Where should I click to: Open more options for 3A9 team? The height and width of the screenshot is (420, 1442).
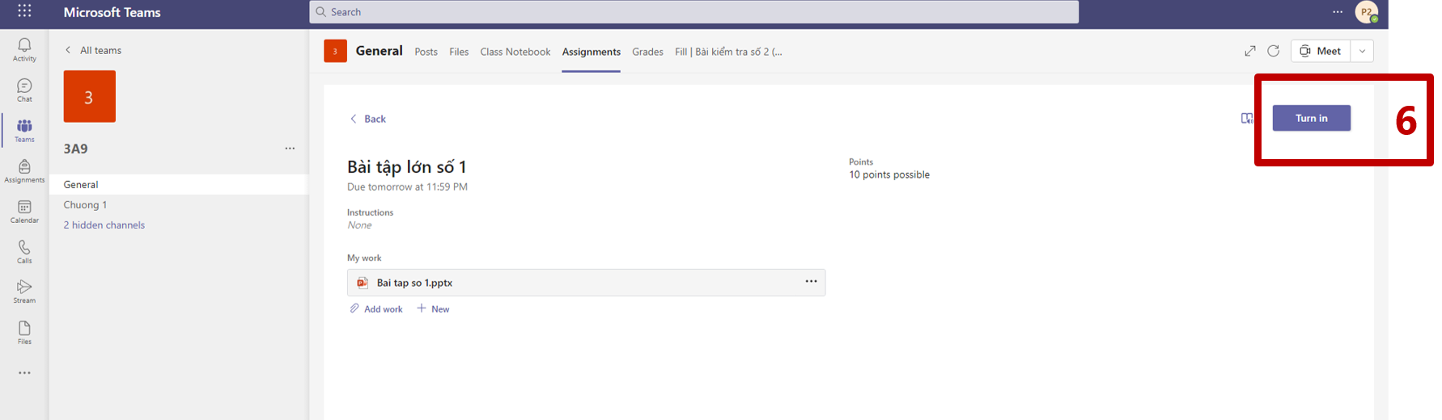290,149
